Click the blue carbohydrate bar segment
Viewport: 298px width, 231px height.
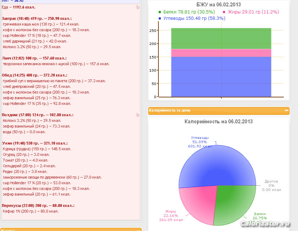pos(221,76)
